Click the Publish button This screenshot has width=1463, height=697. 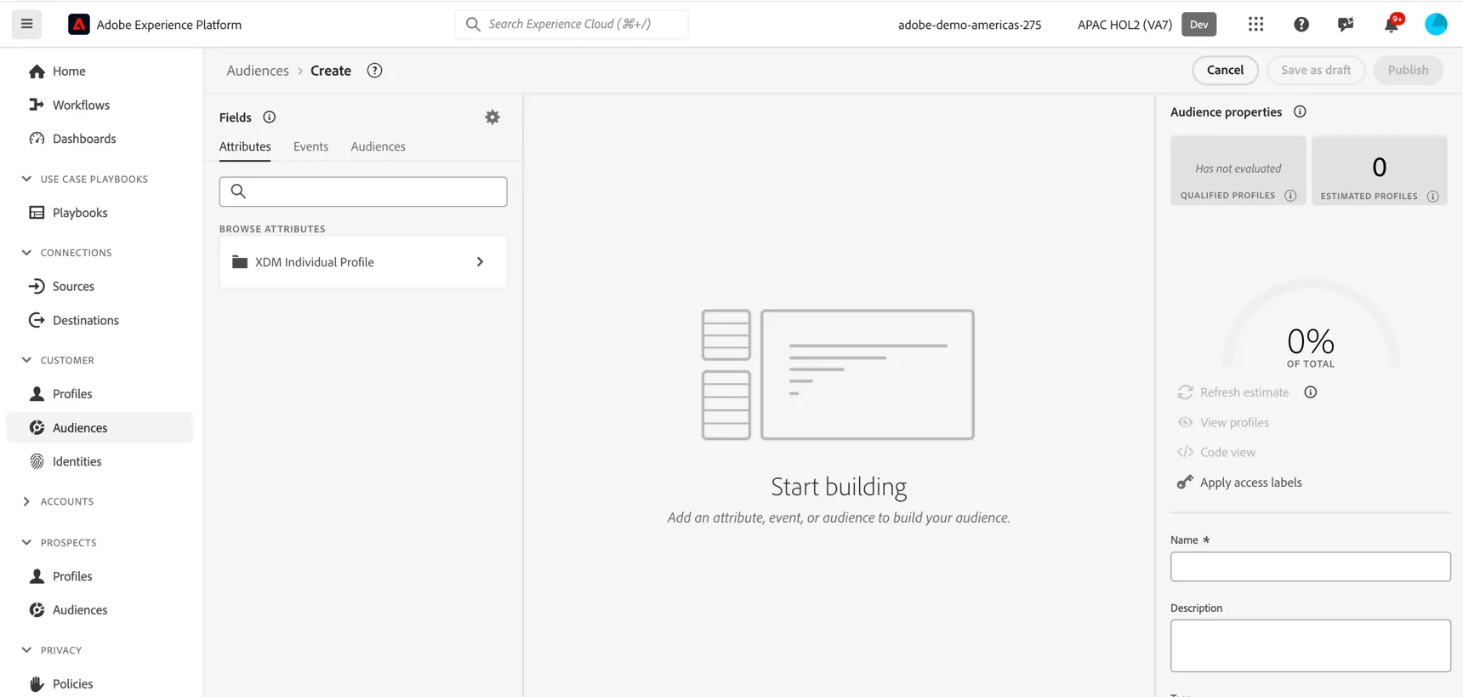(x=1408, y=71)
